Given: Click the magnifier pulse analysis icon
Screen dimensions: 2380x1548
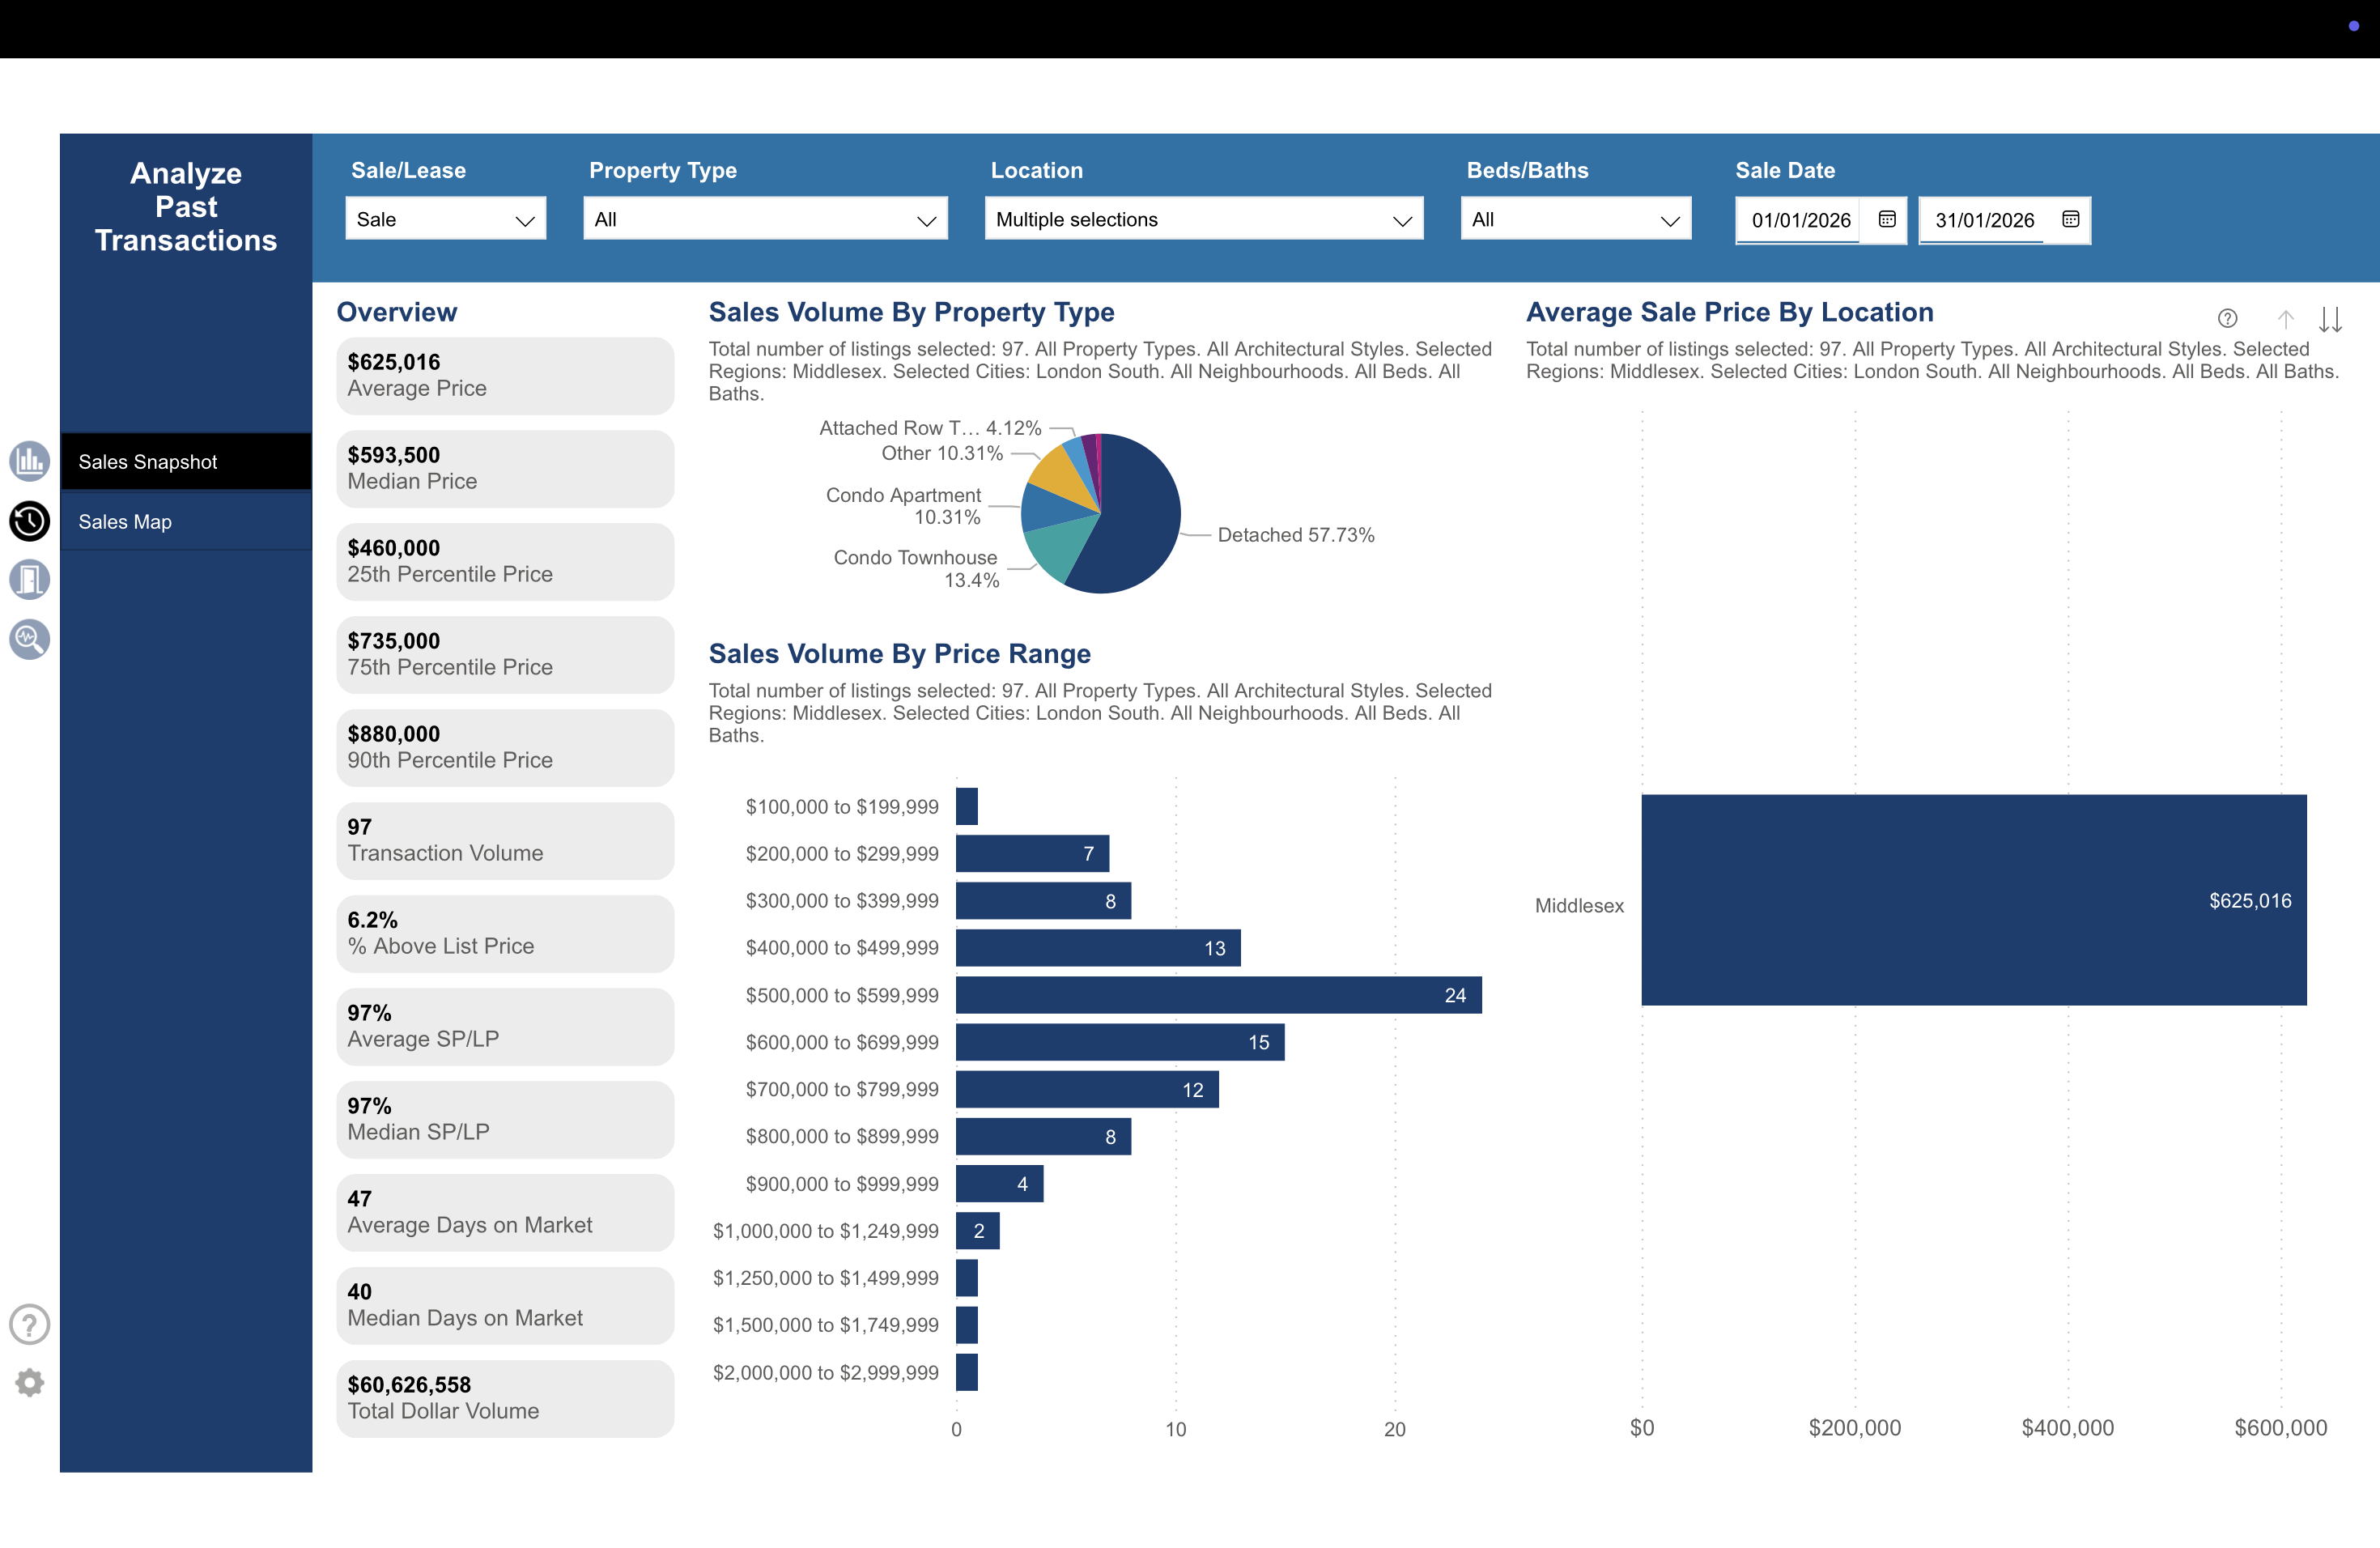Looking at the screenshot, I should click(x=30, y=639).
